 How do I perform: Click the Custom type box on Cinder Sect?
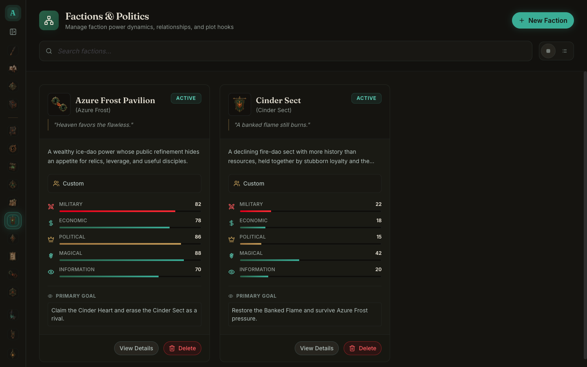(305, 183)
